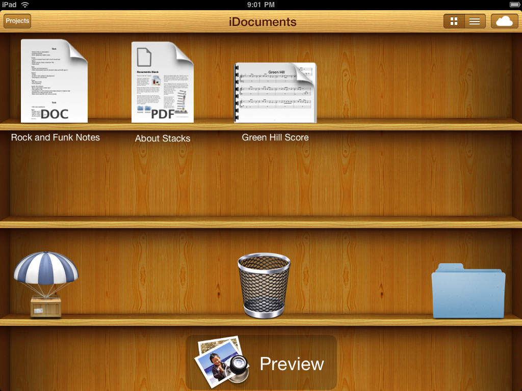The width and height of the screenshot is (522, 391).
Task: Open the Projects button
Action: [17, 21]
